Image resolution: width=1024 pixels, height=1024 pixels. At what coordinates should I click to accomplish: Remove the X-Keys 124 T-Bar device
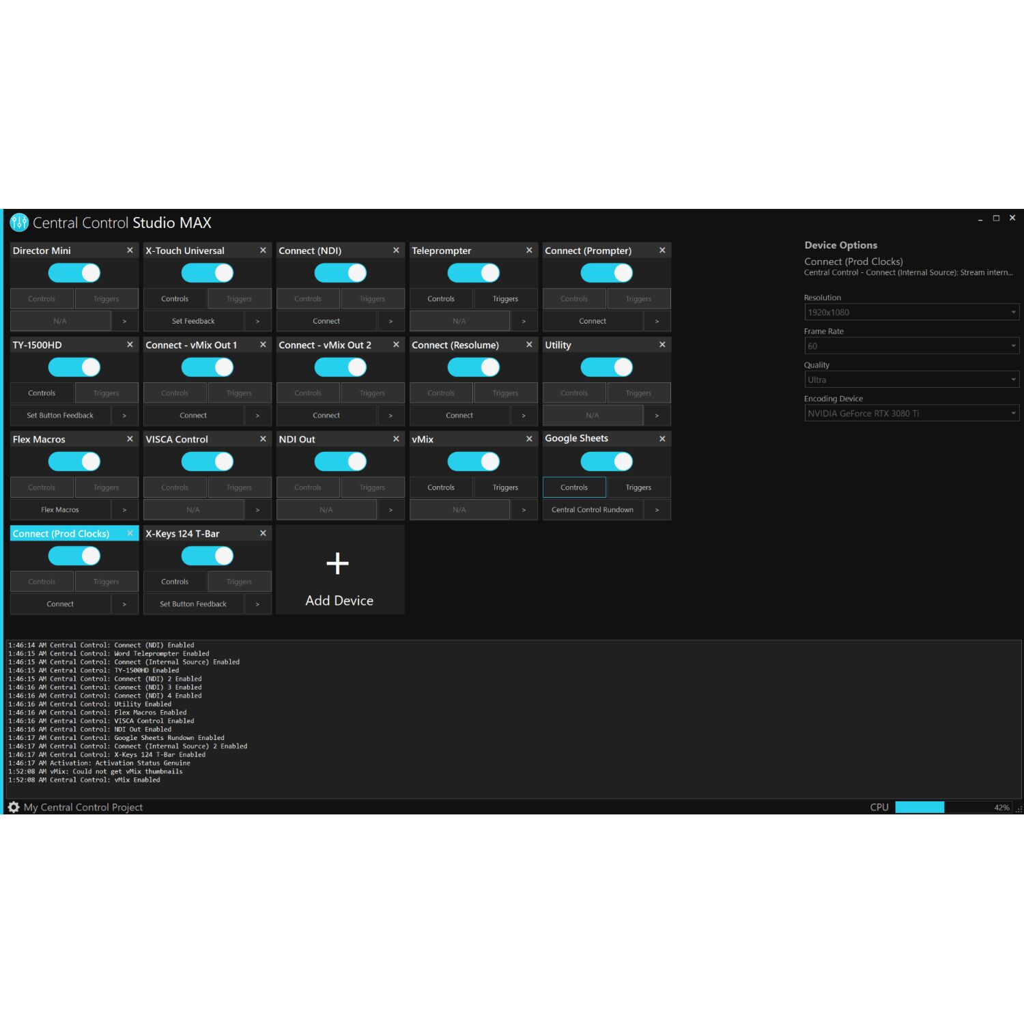(263, 533)
